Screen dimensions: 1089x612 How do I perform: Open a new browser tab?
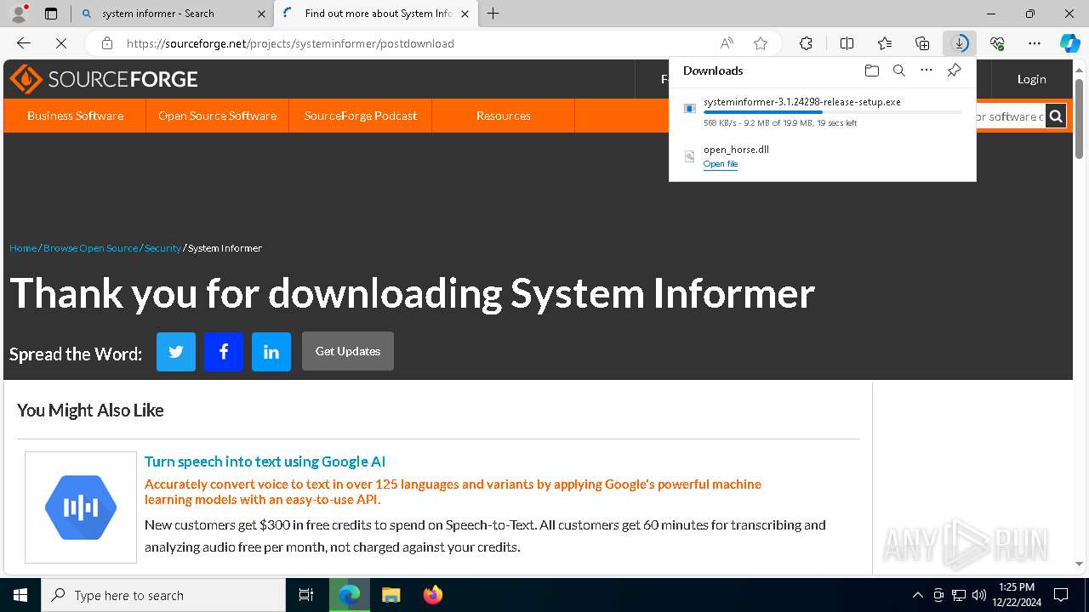coord(493,14)
